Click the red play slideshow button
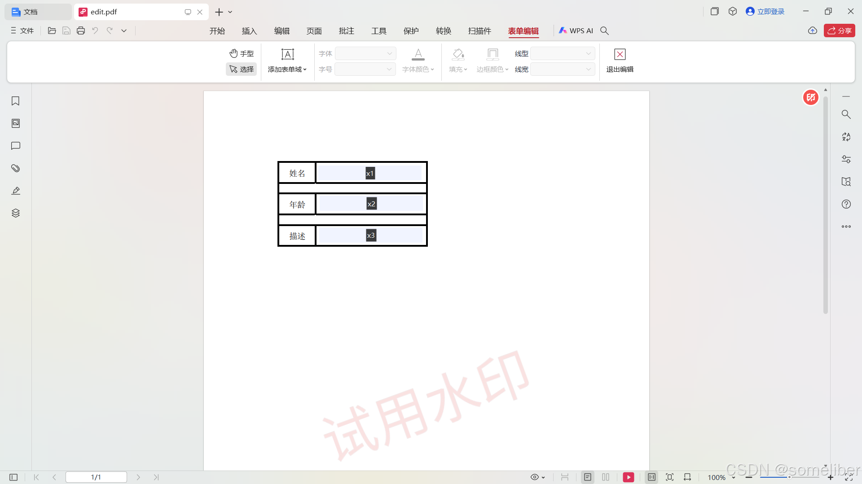The image size is (862, 484). pyautogui.click(x=629, y=477)
